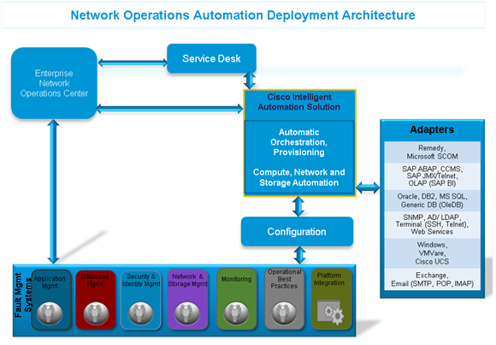The height and width of the screenshot is (345, 496).
Task: Click the arrow between Service Desk and Cisco box
Action: pos(250,80)
